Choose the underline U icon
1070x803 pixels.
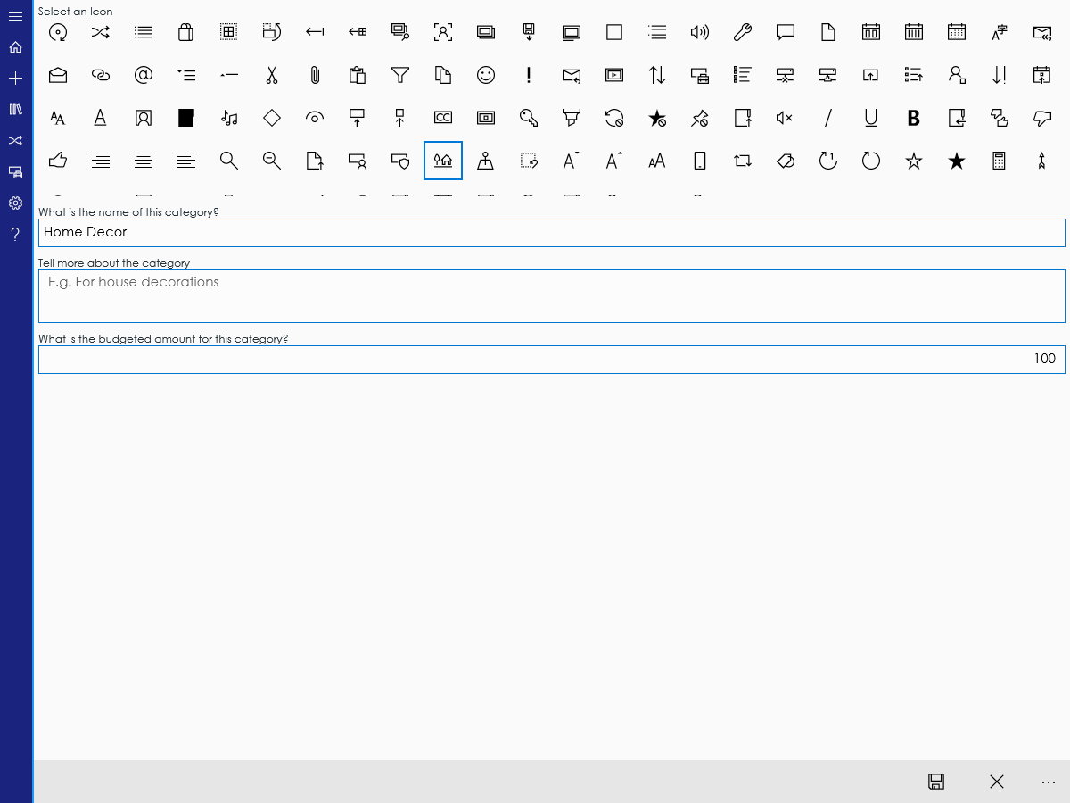pyautogui.click(x=871, y=118)
